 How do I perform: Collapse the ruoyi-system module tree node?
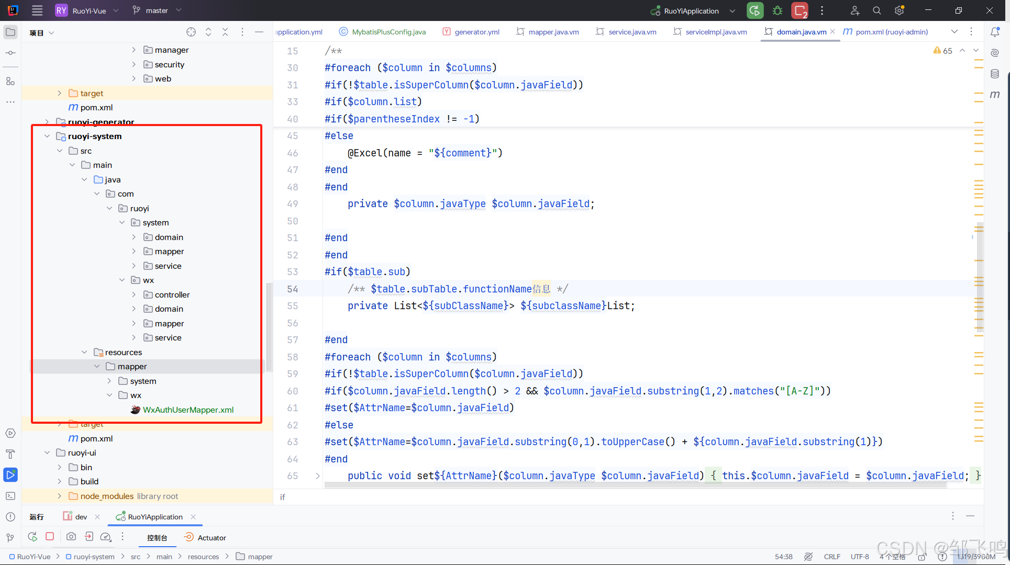coord(47,136)
